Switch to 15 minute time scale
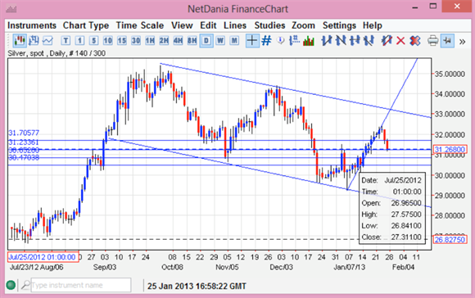This screenshot has height=298, width=475. [122, 41]
